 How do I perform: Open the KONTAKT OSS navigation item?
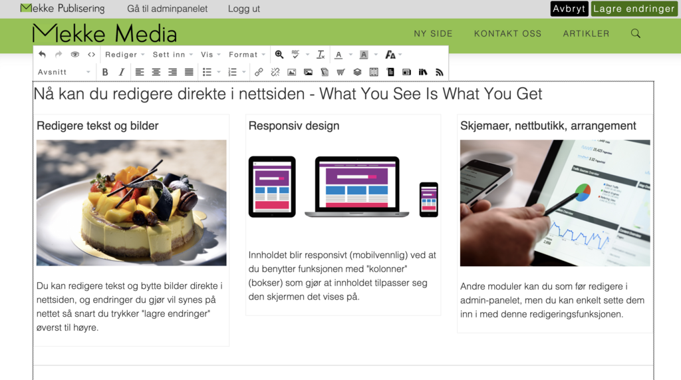507,33
